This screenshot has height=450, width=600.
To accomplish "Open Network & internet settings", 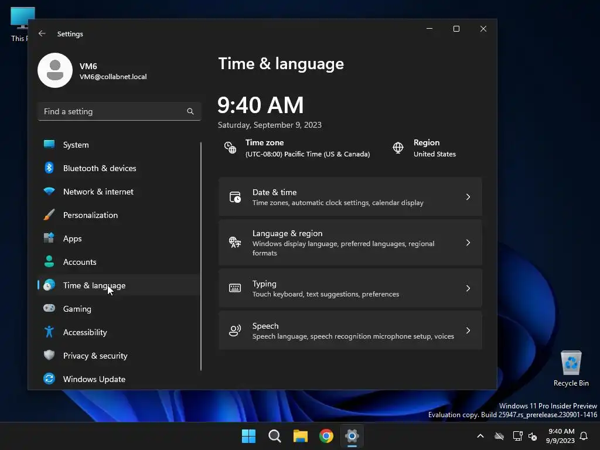I will click(98, 192).
